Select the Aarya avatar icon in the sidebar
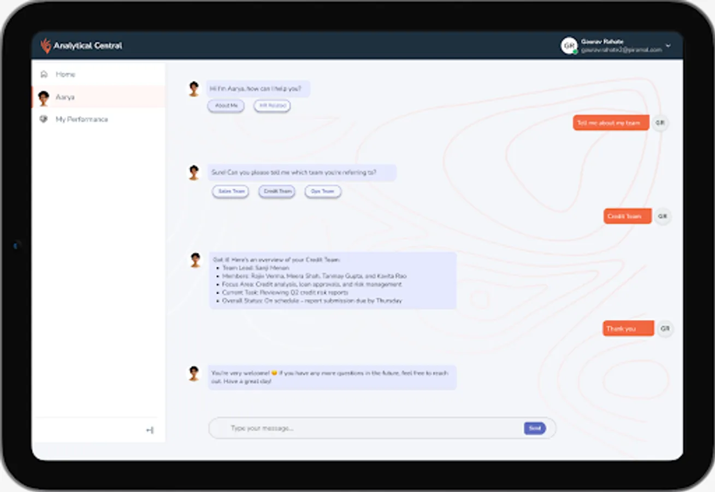The height and width of the screenshot is (492, 715). (44, 97)
